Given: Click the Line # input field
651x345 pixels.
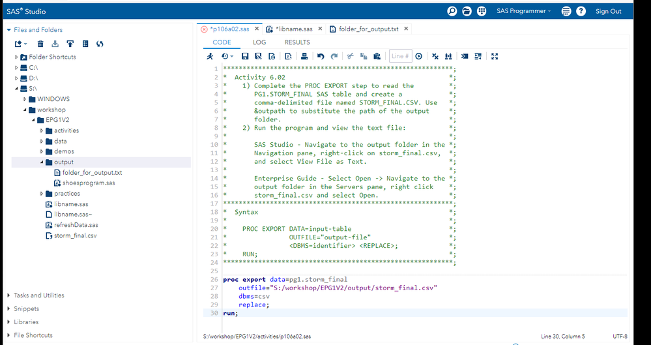Looking at the screenshot, I should (x=400, y=56).
